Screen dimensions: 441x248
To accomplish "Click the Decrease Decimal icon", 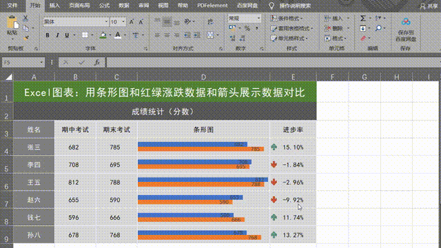I will tap(243, 38).
